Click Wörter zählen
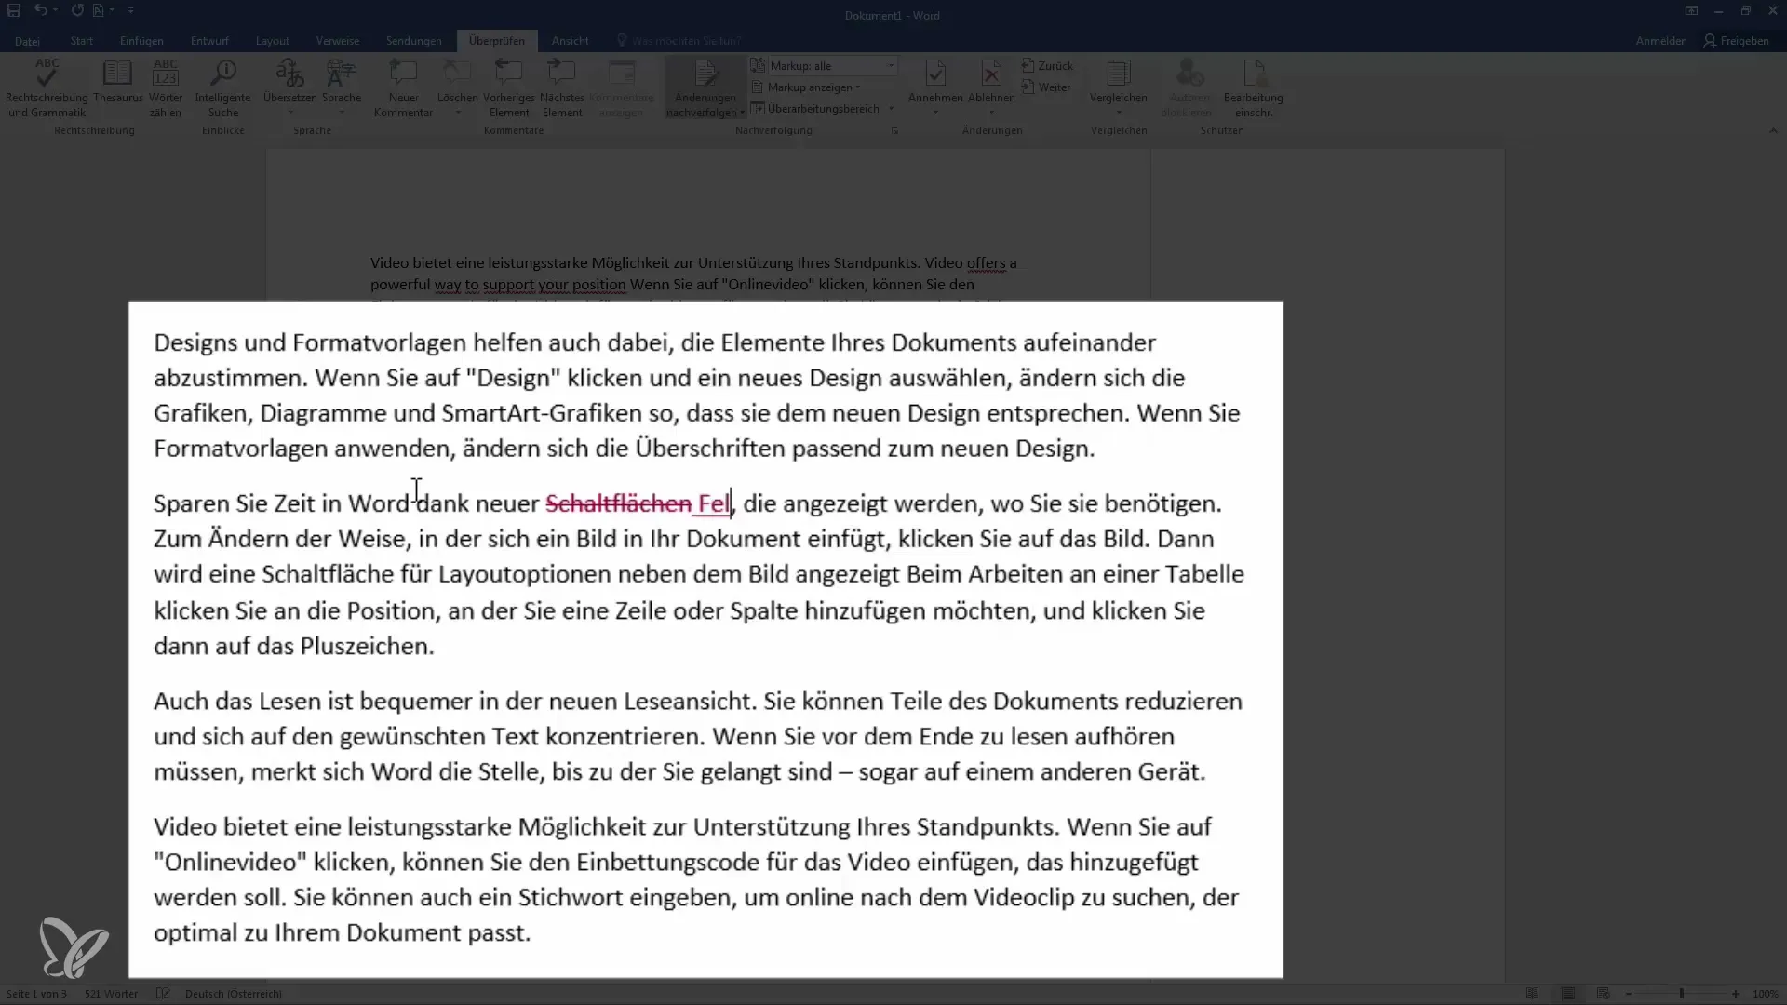1787x1005 pixels. pos(166,88)
